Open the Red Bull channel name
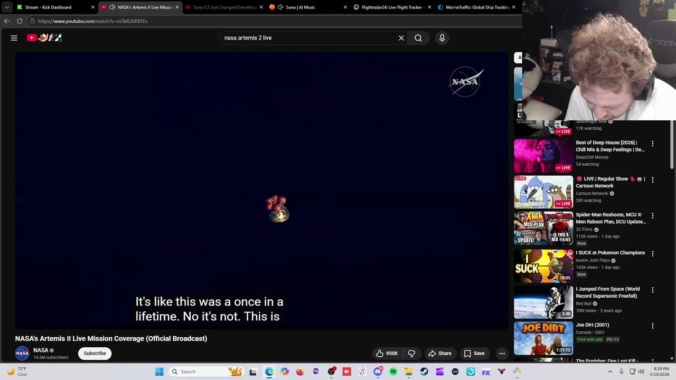This screenshot has height=380, width=676. click(x=584, y=303)
